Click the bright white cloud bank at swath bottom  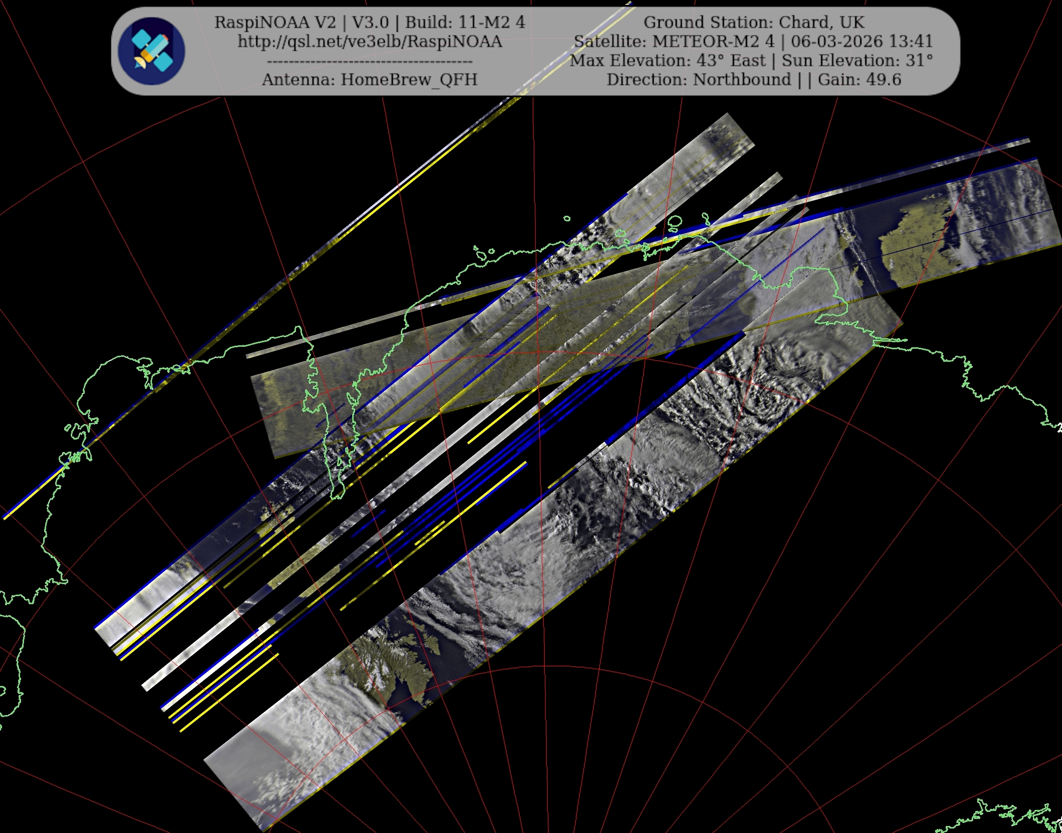point(311,723)
